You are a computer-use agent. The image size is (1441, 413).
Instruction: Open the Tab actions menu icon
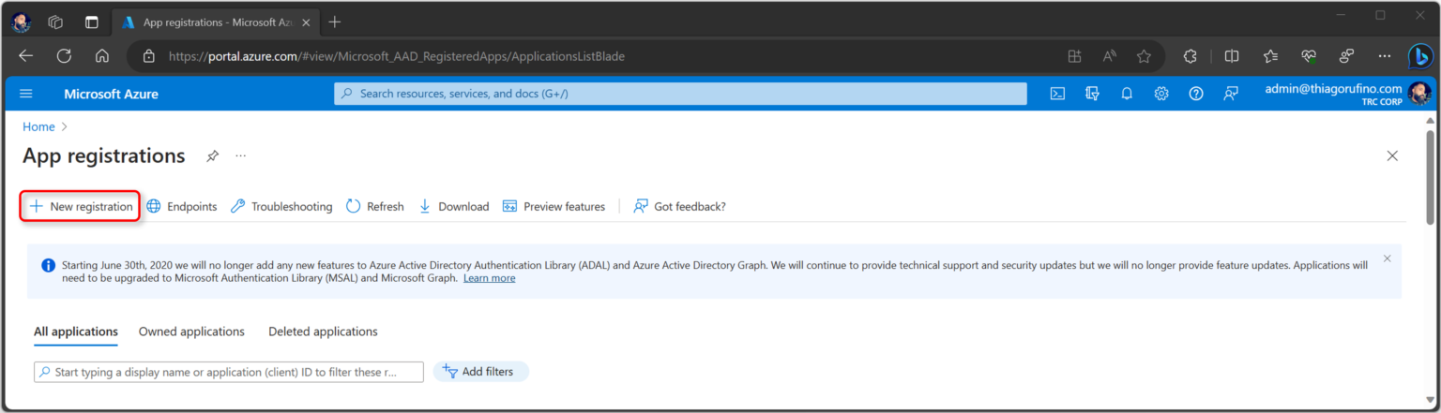click(x=91, y=22)
